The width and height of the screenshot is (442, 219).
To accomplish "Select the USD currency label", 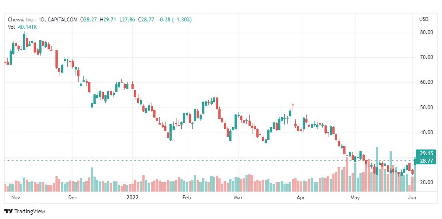I will click(x=424, y=20).
